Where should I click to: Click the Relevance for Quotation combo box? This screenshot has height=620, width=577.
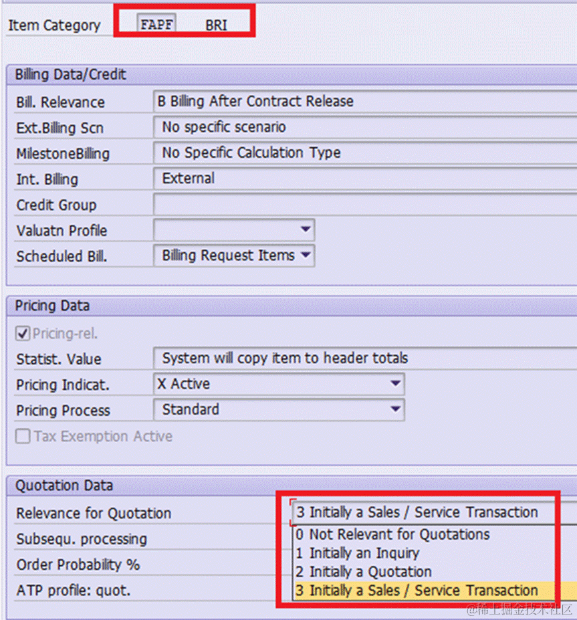[x=435, y=512]
